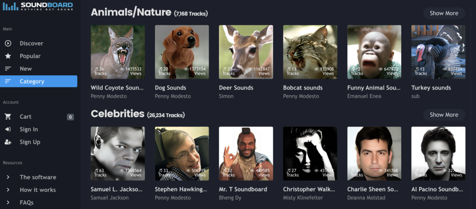Click the views eye icon on Bobcat card
The height and width of the screenshot is (209, 476).
[316, 69]
